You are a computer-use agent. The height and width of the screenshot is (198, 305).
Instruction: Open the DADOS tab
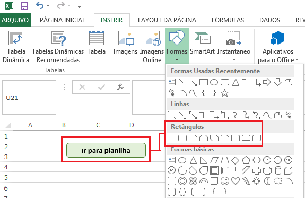(x=269, y=20)
